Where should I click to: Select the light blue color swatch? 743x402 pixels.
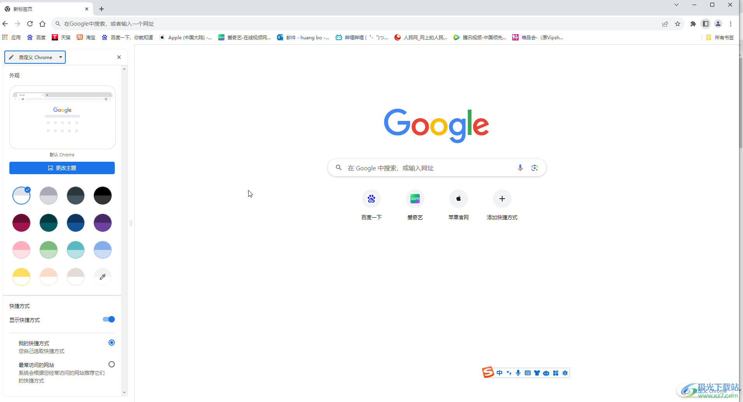[103, 250]
